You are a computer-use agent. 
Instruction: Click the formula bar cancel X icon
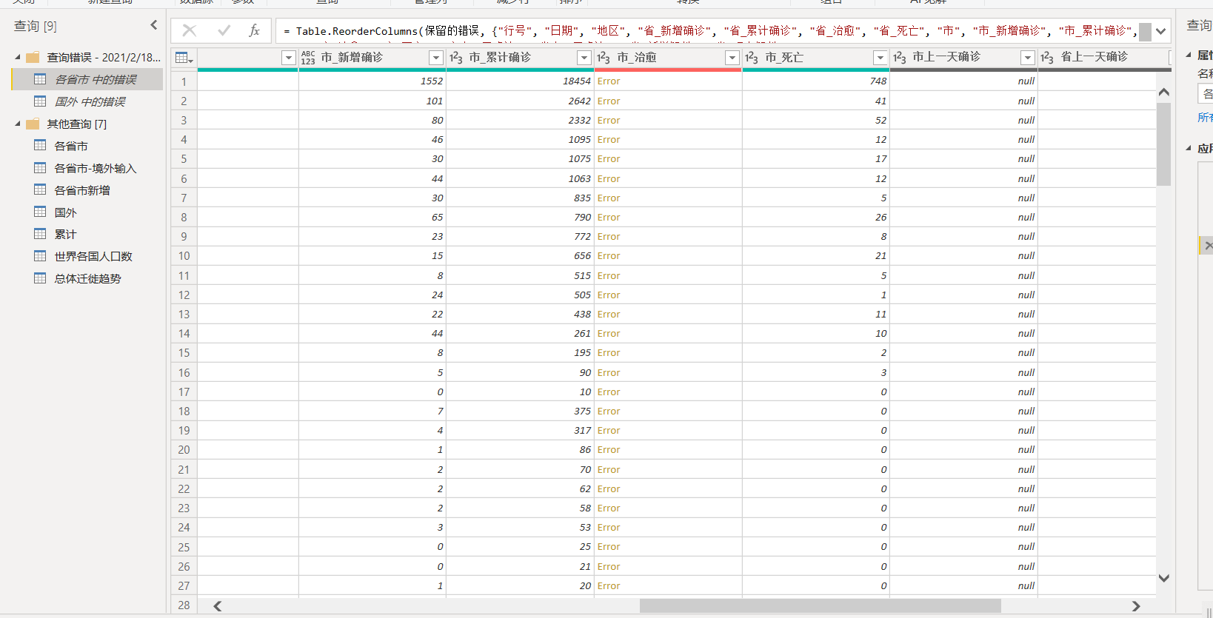click(190, 30)
